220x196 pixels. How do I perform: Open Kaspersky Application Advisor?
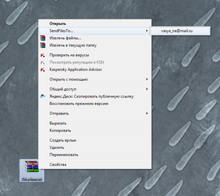(x=95, y=69)
